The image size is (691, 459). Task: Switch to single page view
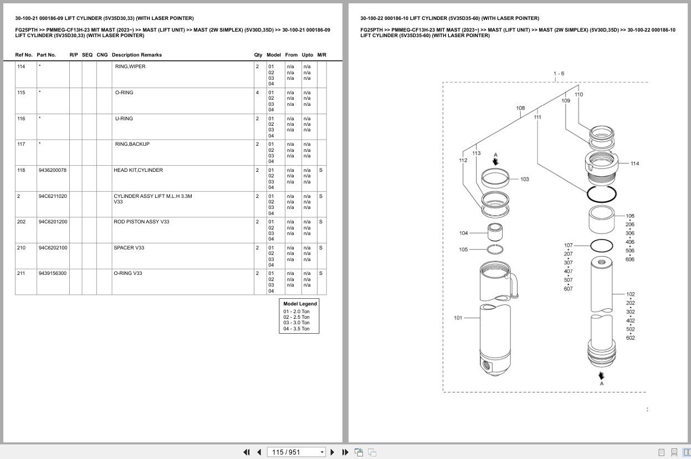click(662, 452)
